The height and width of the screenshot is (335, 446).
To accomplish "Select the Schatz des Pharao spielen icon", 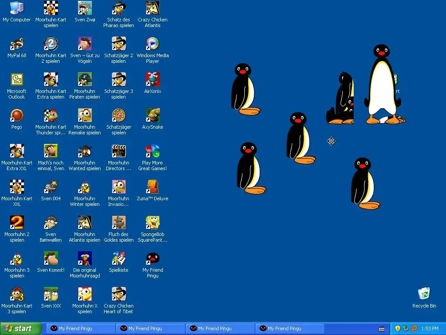I will (x=118, y=8).
